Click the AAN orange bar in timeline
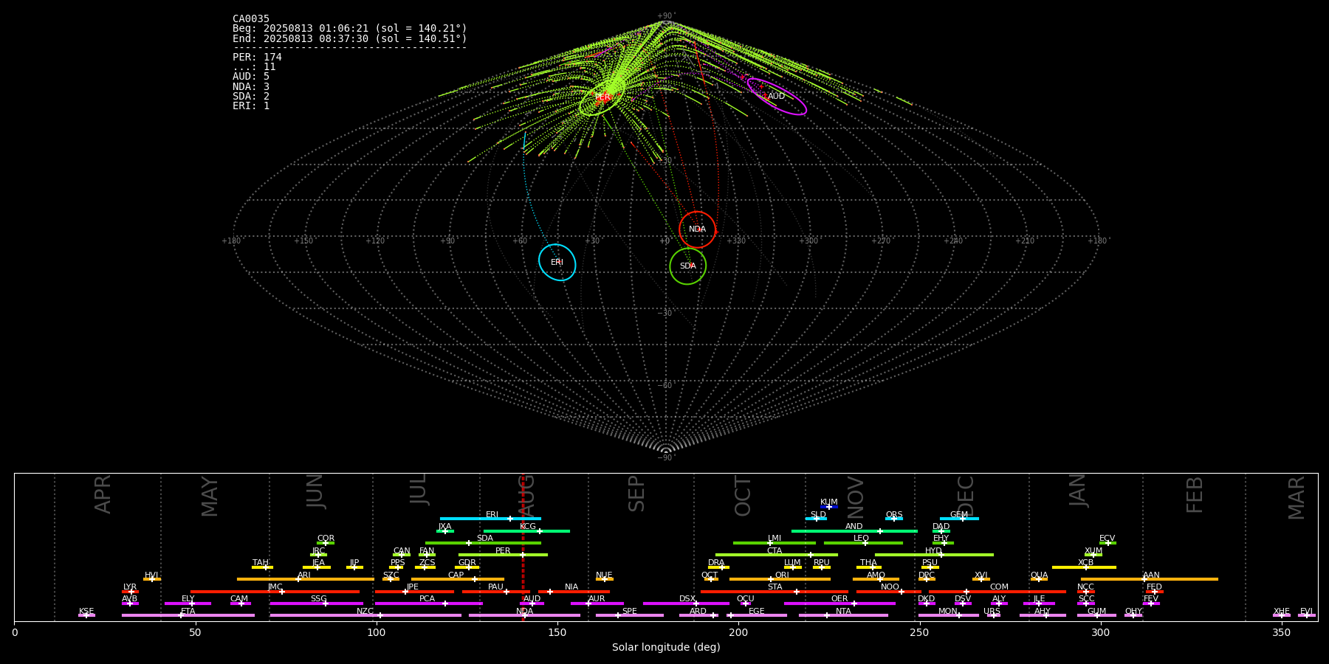1329x664 pixels. [1150, 579]
